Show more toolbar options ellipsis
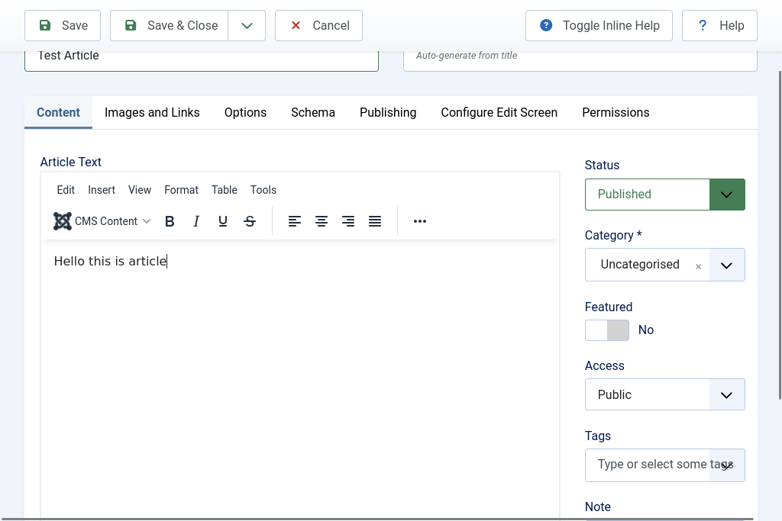Viewport: 782px width, 521px height. point(420,221)
